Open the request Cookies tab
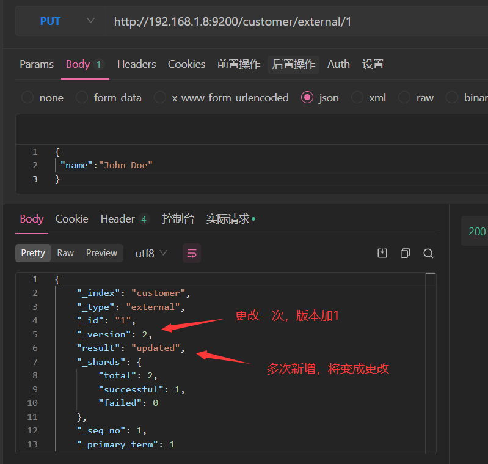Viewport: 488px width, 464px height. coord(186,64)
